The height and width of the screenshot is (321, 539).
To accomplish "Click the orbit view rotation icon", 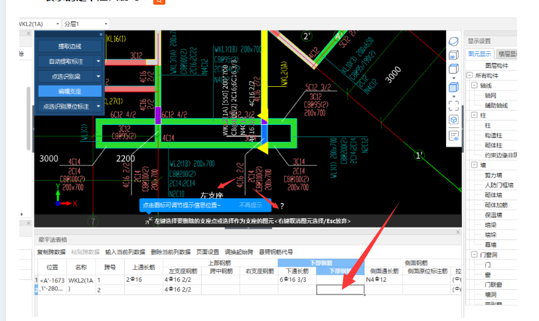I will 453,41.
